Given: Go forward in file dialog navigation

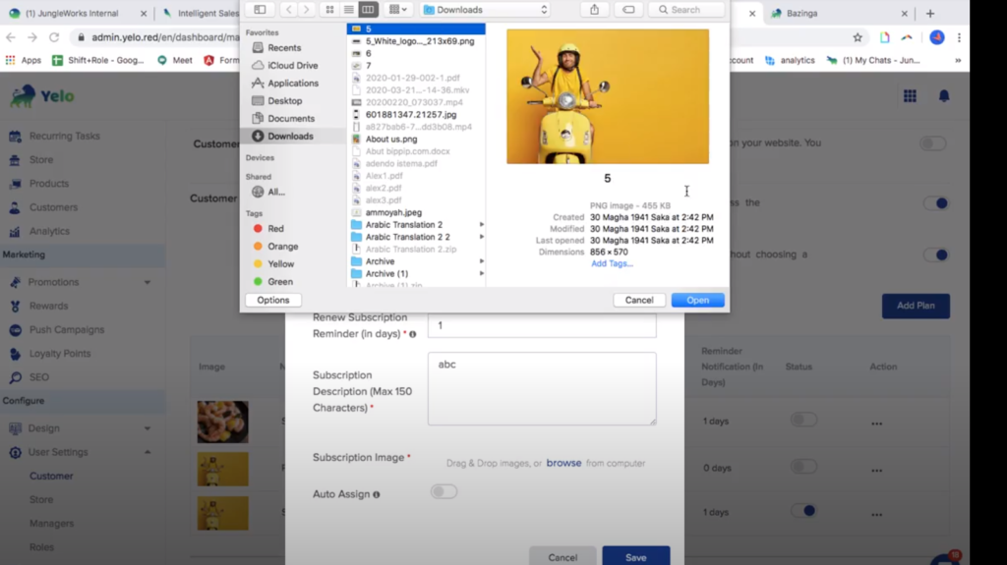Looking at the screenshot, I should click(x=307, y=10).
